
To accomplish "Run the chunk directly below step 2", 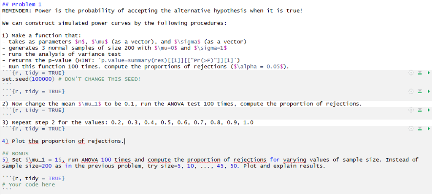I will [x=428, y=110].
